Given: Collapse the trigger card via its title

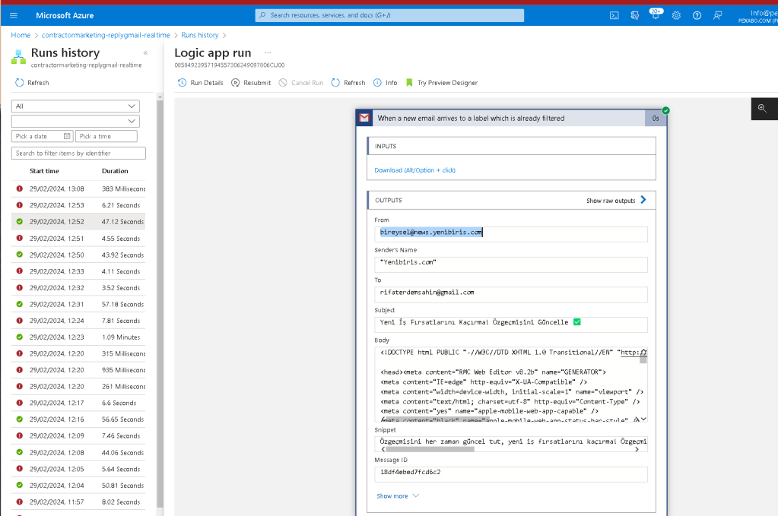Looking at the screenshot, I should point(471,119).
